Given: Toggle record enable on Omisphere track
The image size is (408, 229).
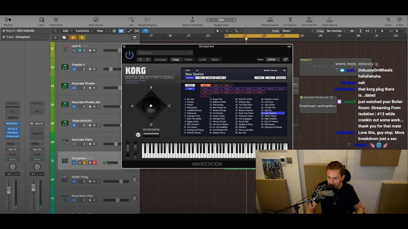Looking at the screenshot, I should click(94, 163).
